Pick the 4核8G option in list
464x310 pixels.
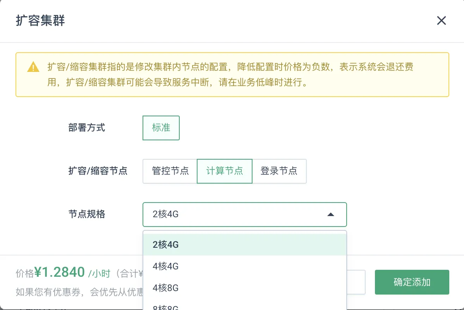coord(244,288)
